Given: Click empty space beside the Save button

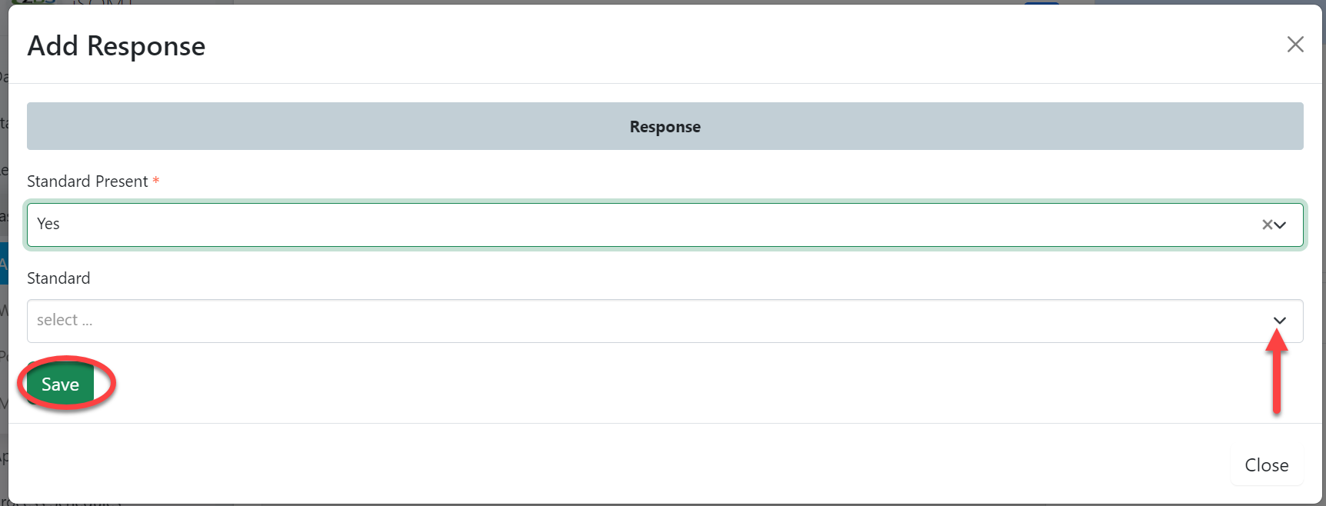Looking at the screenshot, I should pos(538,384).
